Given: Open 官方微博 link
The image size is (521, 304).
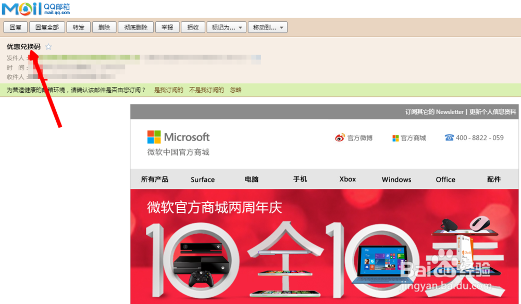Looking at the screenshot, I should (x=360, y=138).
